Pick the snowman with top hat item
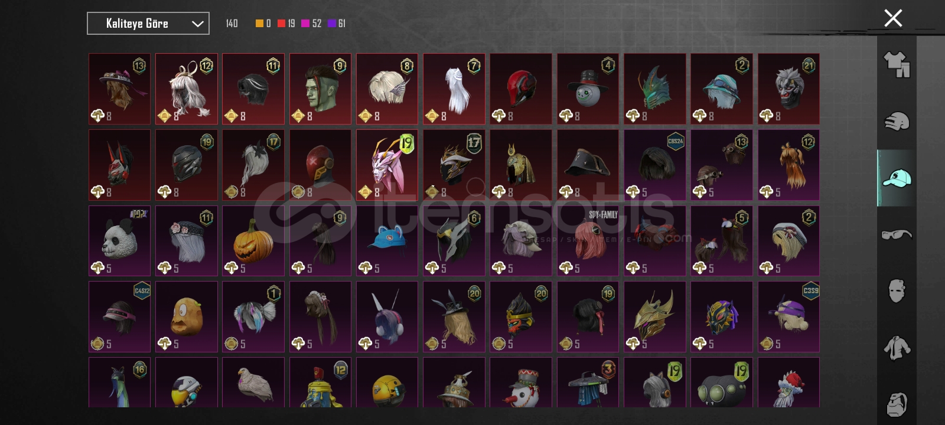 (x=588, y=89)
